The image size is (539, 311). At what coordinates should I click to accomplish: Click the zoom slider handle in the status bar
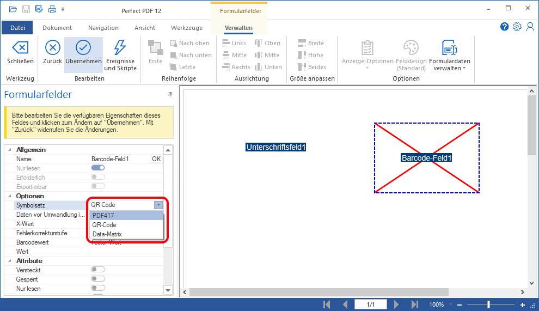(488, 304)
